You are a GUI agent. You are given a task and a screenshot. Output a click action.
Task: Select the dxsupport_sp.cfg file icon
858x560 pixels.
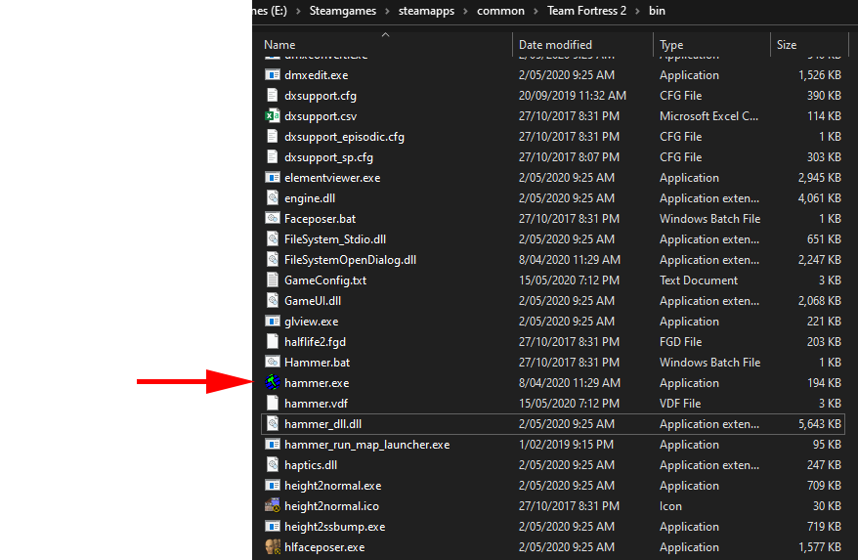(273, 157)
